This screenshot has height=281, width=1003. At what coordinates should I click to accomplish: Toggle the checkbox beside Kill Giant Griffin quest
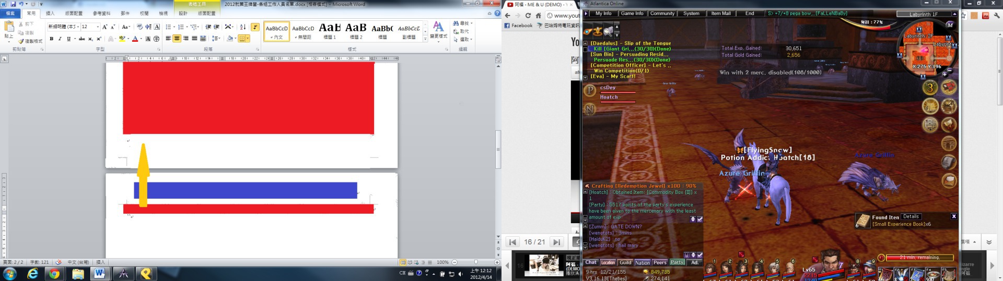coord(585,49)
